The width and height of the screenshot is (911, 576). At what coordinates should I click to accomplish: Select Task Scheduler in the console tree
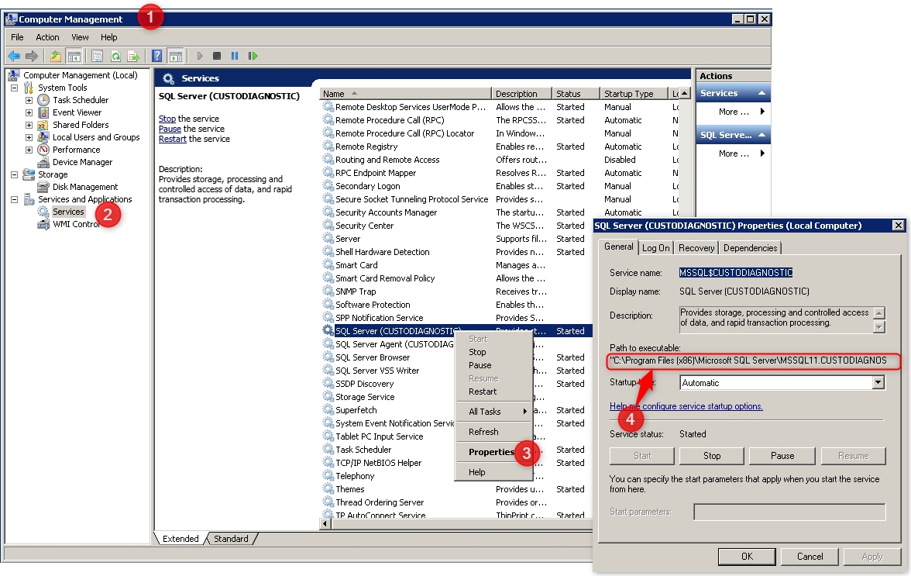coord(81,100)
